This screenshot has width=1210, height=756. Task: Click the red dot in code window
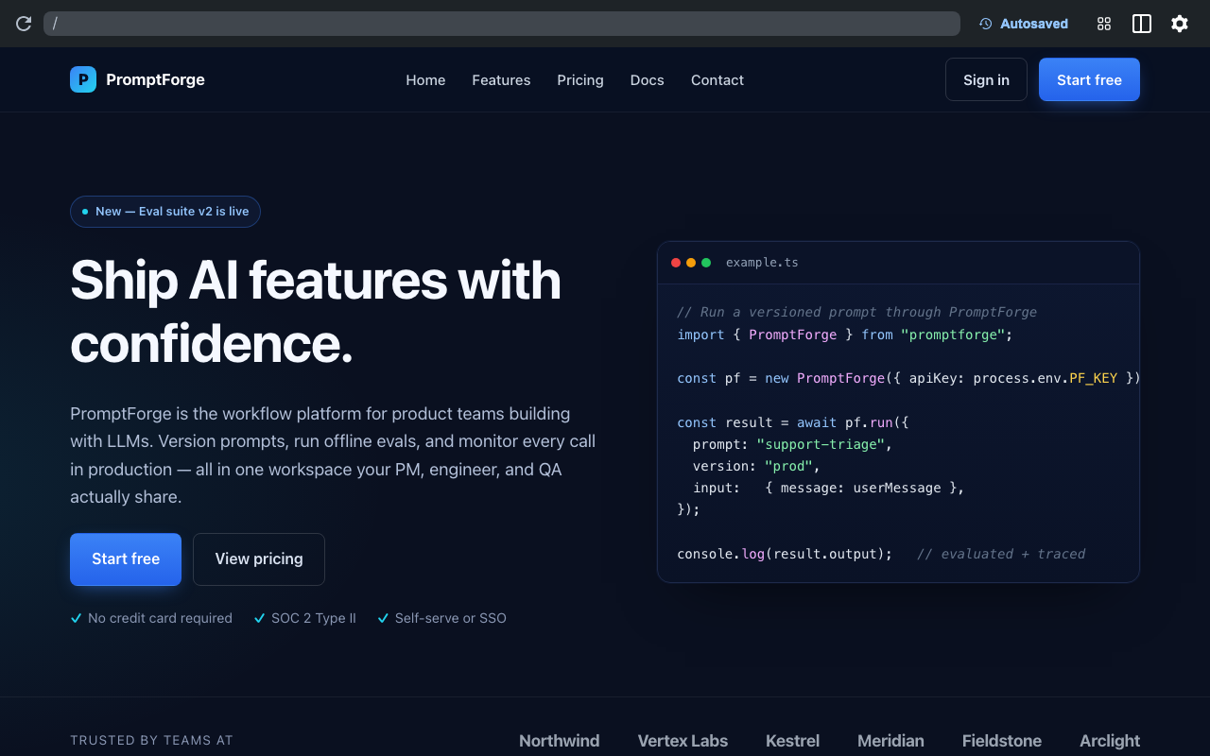(x=676, y=263)
